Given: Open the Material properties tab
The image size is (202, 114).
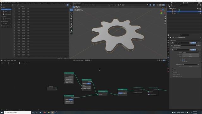Looking at the screenshot, I should tap(168, 69).
